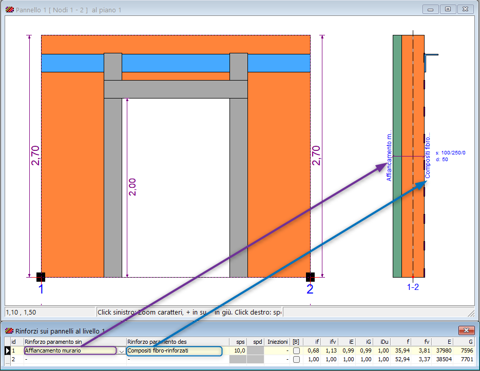
Task: Click the row 1 selector arrow in the table
Action: point(7,350)
